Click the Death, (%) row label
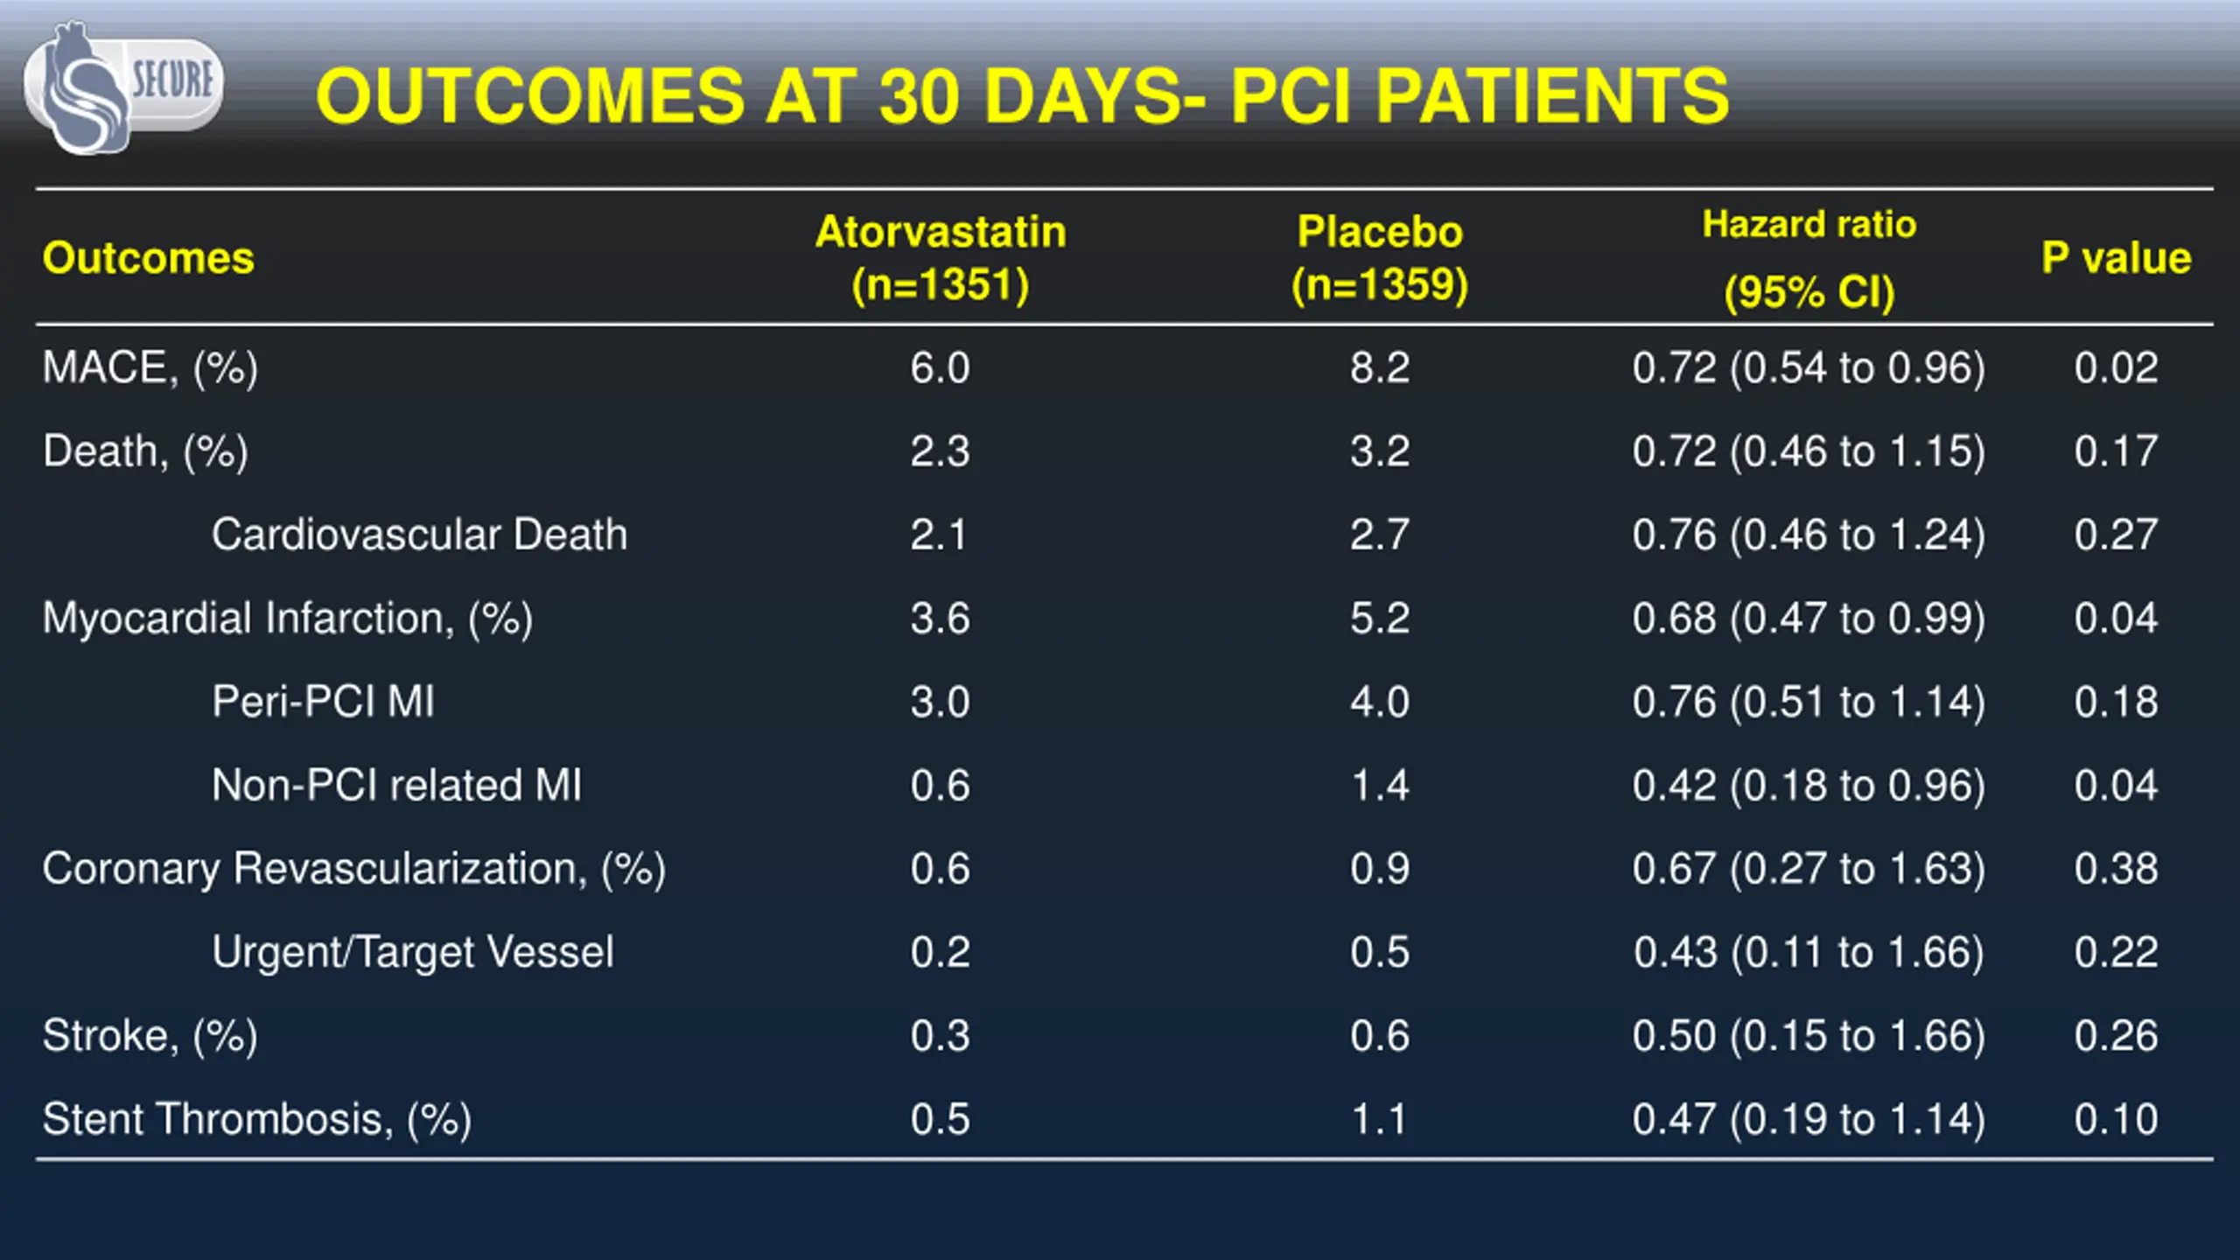 [x=146, y=451]
